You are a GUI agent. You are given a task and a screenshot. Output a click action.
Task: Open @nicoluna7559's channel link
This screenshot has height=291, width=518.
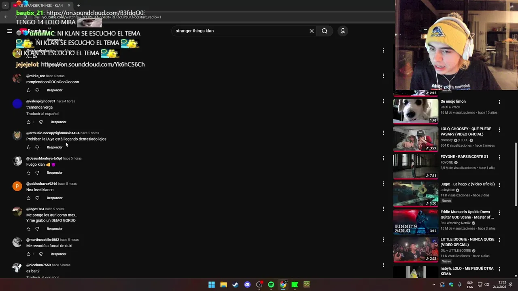pos(38,265)
